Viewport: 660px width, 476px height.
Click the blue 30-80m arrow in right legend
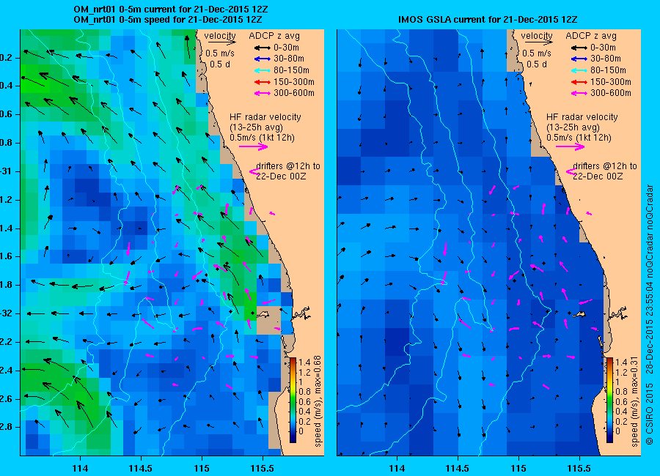[579, 59]
